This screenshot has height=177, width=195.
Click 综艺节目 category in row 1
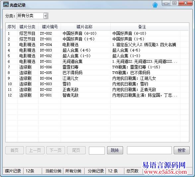tap(27, 33)
